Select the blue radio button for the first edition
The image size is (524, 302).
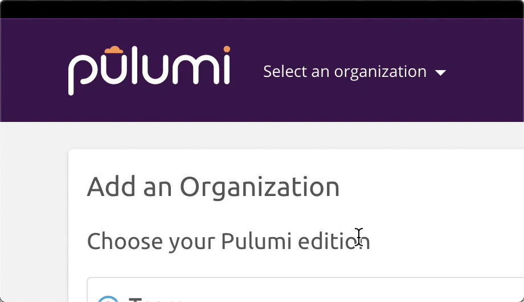[x=108, y=299]
